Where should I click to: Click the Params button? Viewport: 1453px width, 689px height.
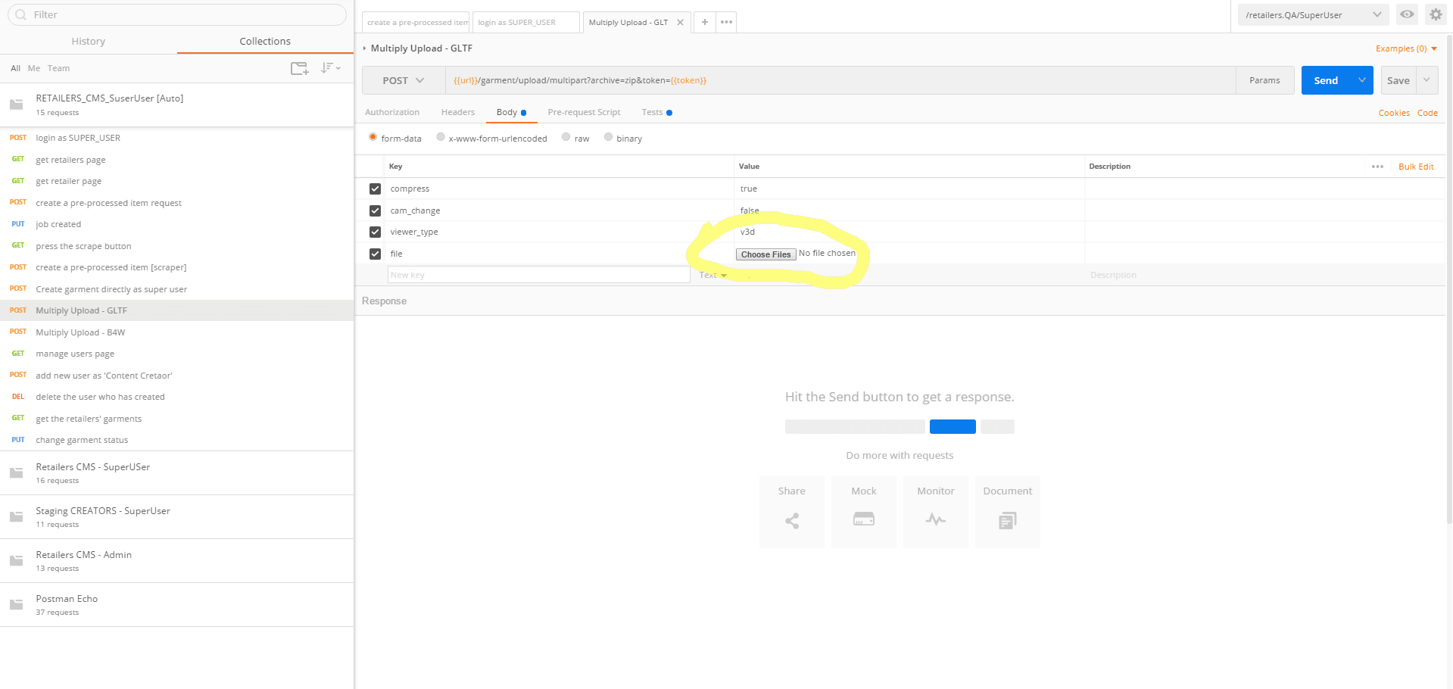click(x=1264, y=80)
